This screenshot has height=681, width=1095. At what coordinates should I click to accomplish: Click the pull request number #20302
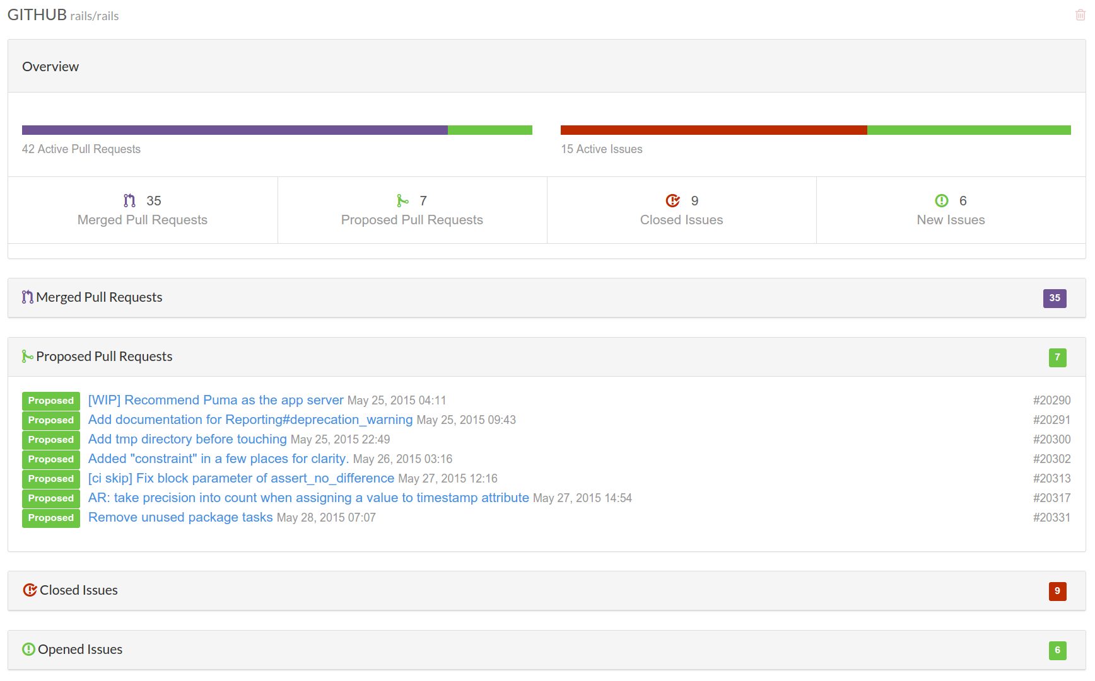(x=1051, y=459)
